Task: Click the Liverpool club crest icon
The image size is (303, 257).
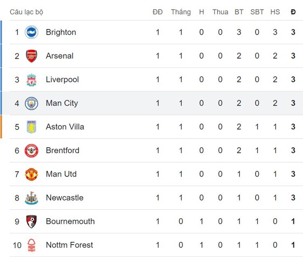Action: pos(32,80)
